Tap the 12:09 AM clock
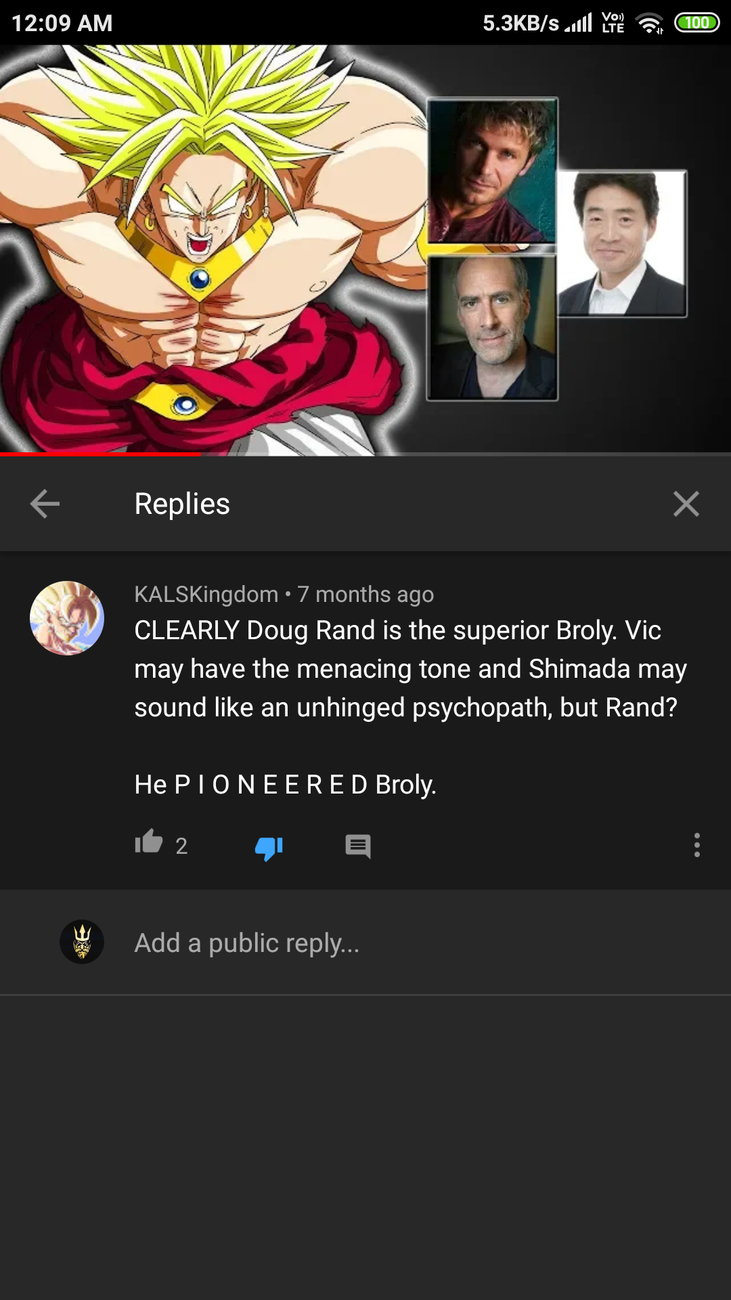Screen dimensions: 731x1300 (x=62, y=23)
